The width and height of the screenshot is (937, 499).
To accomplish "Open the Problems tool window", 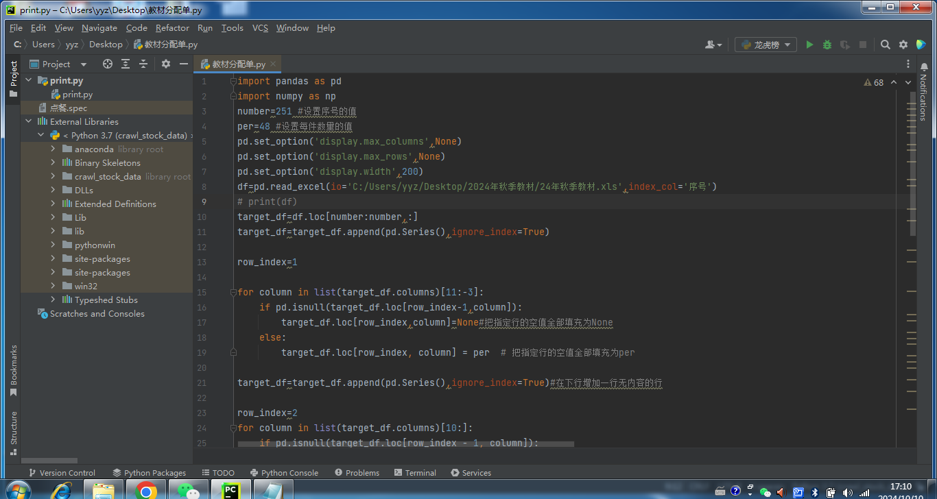I will click(357, 473).
